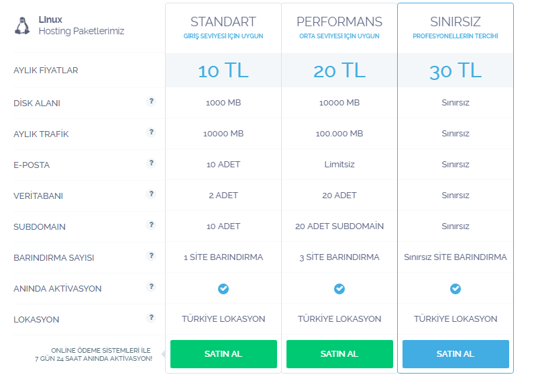Click the question mark beside AYLIK TRAFİK
Viewport: 534px width, 383px height.
point(151,132)
